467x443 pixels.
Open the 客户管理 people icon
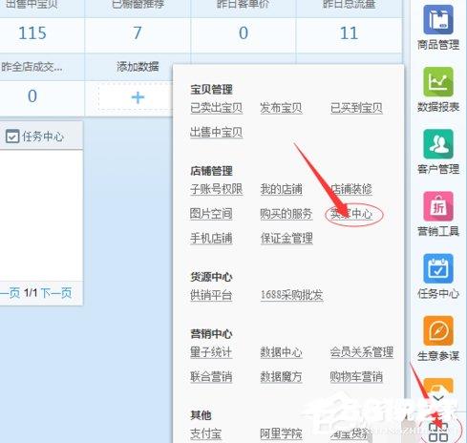pyautogui.click(x=438, y=144)
